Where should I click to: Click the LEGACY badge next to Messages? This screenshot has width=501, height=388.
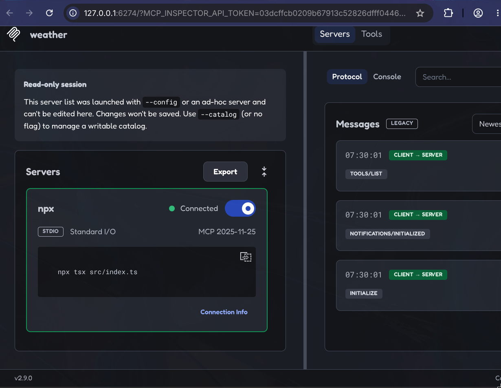pos(402,124)
